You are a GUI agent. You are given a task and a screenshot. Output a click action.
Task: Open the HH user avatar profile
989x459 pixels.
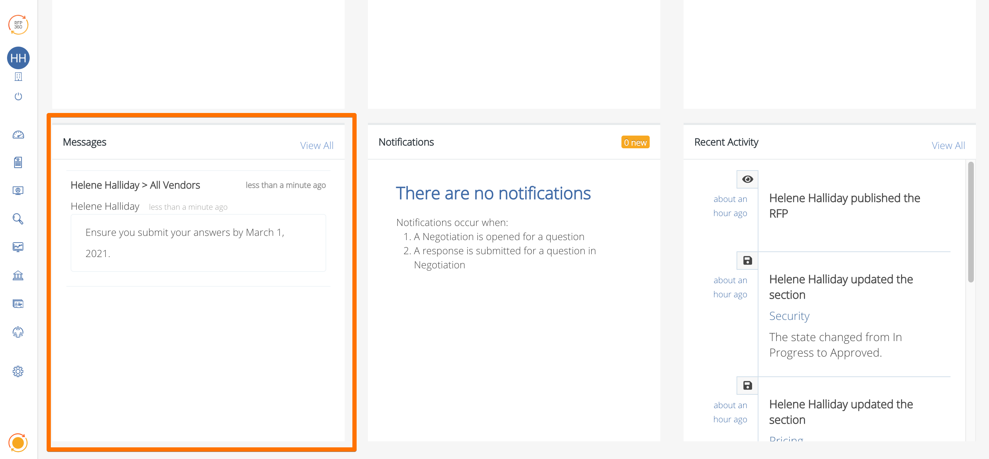[x=18, y=58]
